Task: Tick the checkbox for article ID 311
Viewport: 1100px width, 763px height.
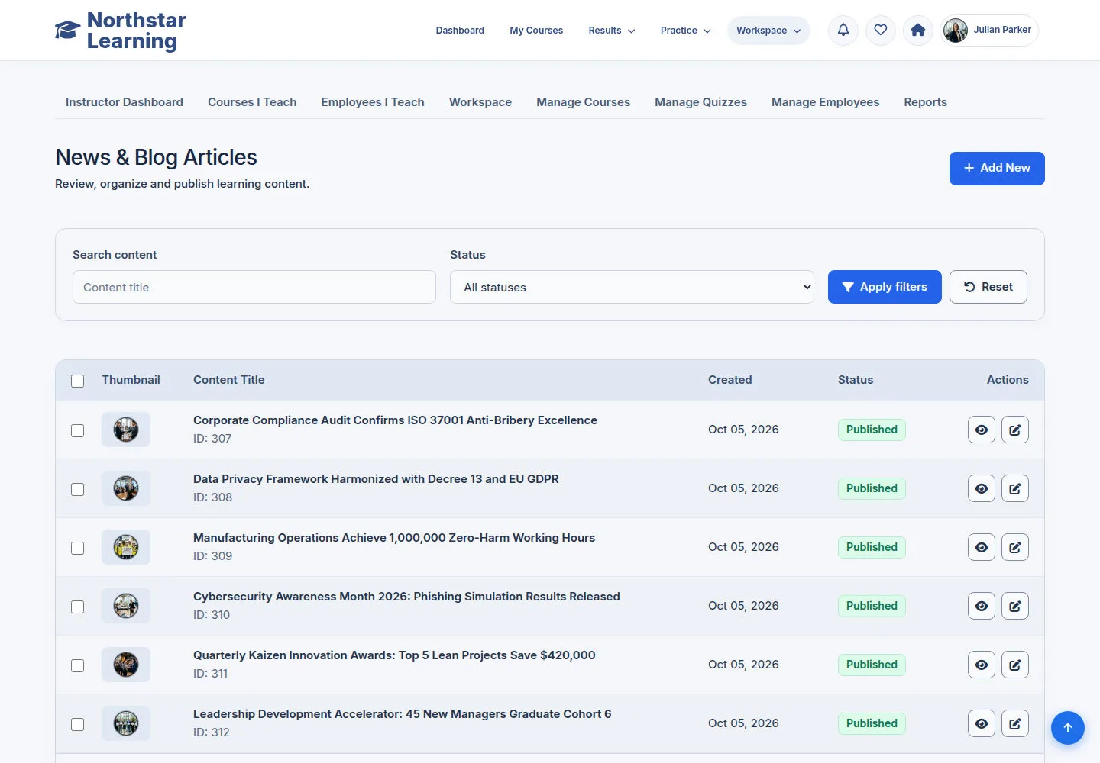Action: [x=77, y=665]
